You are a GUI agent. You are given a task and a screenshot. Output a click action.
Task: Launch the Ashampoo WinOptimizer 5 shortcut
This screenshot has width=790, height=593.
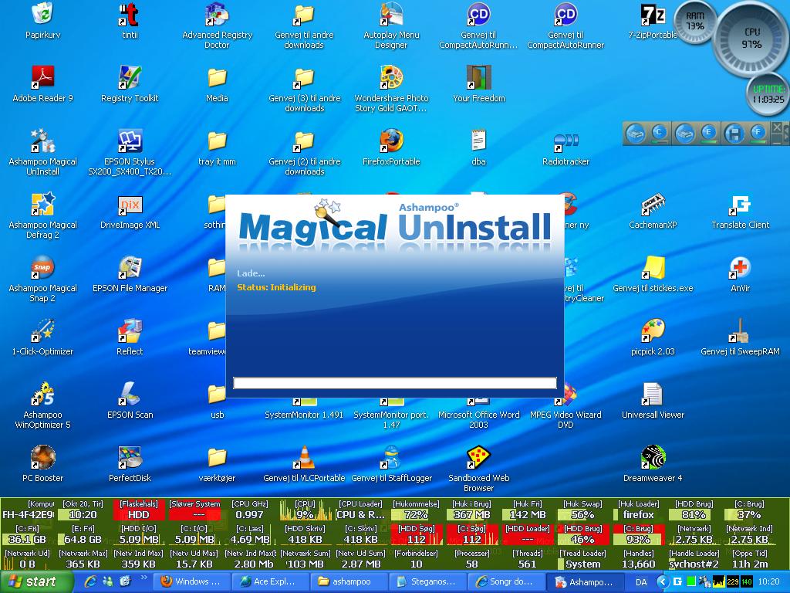[42, 395]
